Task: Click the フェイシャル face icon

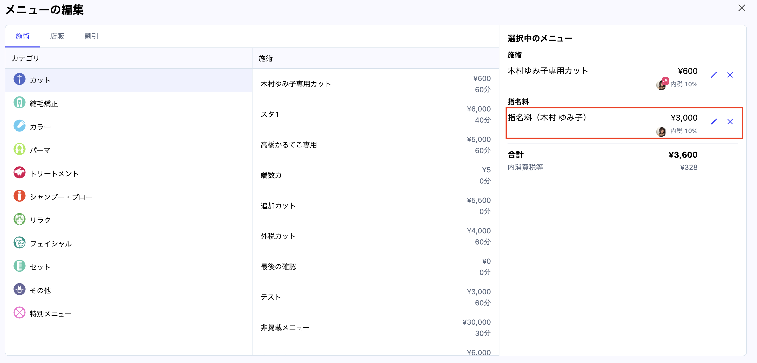Action: 19,243
